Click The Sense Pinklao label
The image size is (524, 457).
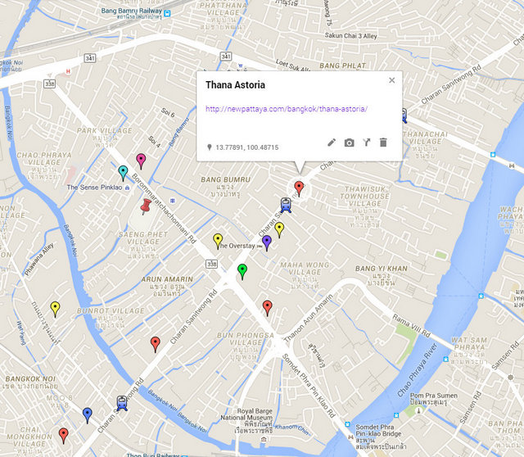tap(94, 188)
